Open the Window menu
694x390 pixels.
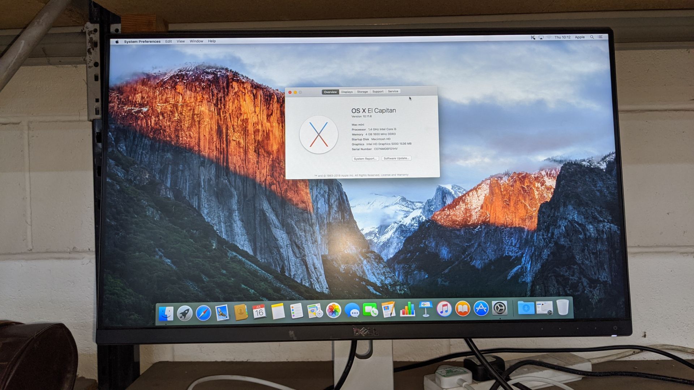click(x=196, y=41)
